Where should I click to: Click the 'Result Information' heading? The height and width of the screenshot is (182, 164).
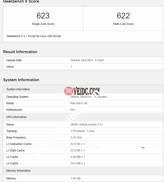[x=20, y=52]
